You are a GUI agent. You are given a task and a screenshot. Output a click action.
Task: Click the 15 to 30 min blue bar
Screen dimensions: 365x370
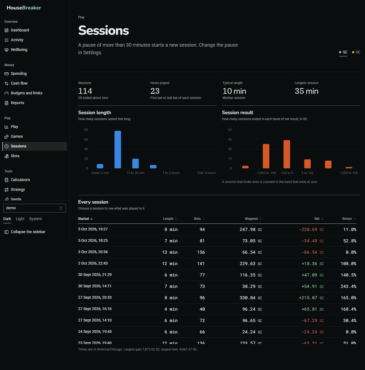135,163
